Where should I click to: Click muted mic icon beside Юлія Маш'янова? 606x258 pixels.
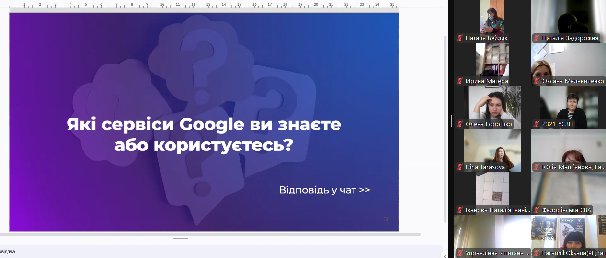coord(537,167)
